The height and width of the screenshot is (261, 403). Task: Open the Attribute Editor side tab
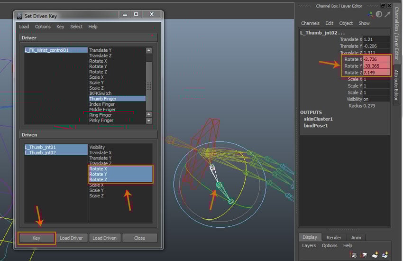(x=397, y=85)
